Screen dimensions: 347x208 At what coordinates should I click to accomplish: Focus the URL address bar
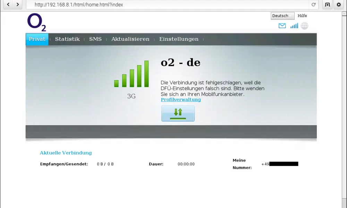click(x=168, y=5)
